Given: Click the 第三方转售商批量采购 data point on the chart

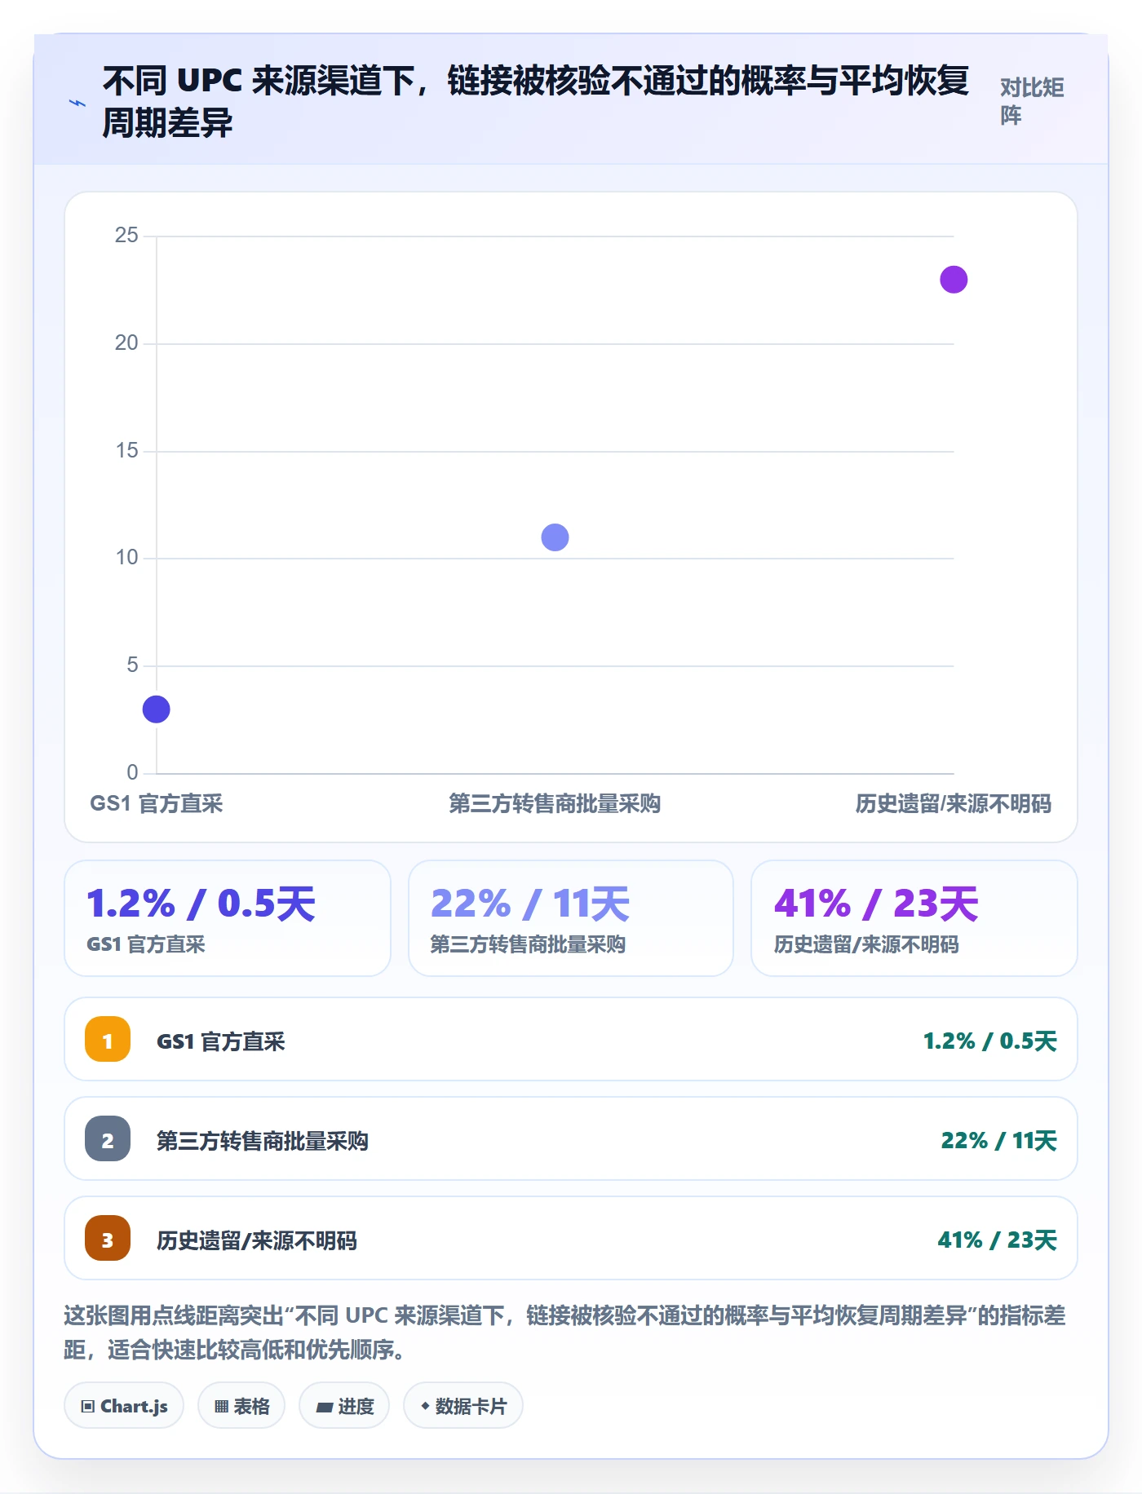Looking at the screenshot, I should pos(555,537).
